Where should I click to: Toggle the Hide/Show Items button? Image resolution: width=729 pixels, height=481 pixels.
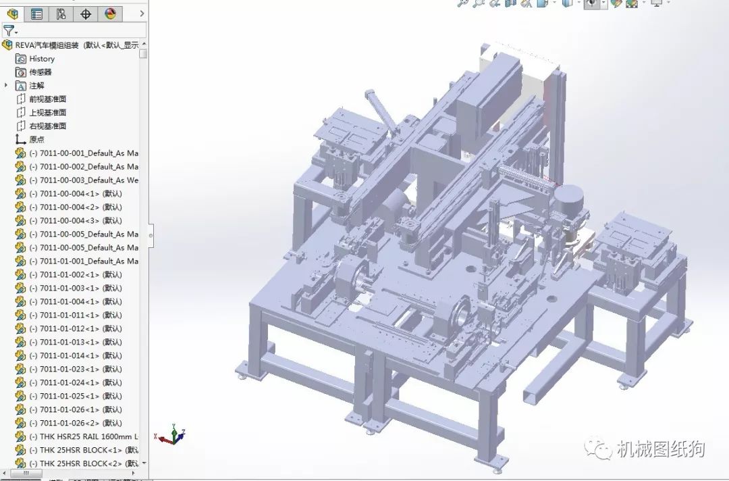pyautogui.click(x=592, y=3)
